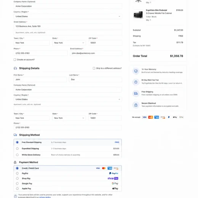
Task: Open the privacy policy link
Action: tap(45, 197)
